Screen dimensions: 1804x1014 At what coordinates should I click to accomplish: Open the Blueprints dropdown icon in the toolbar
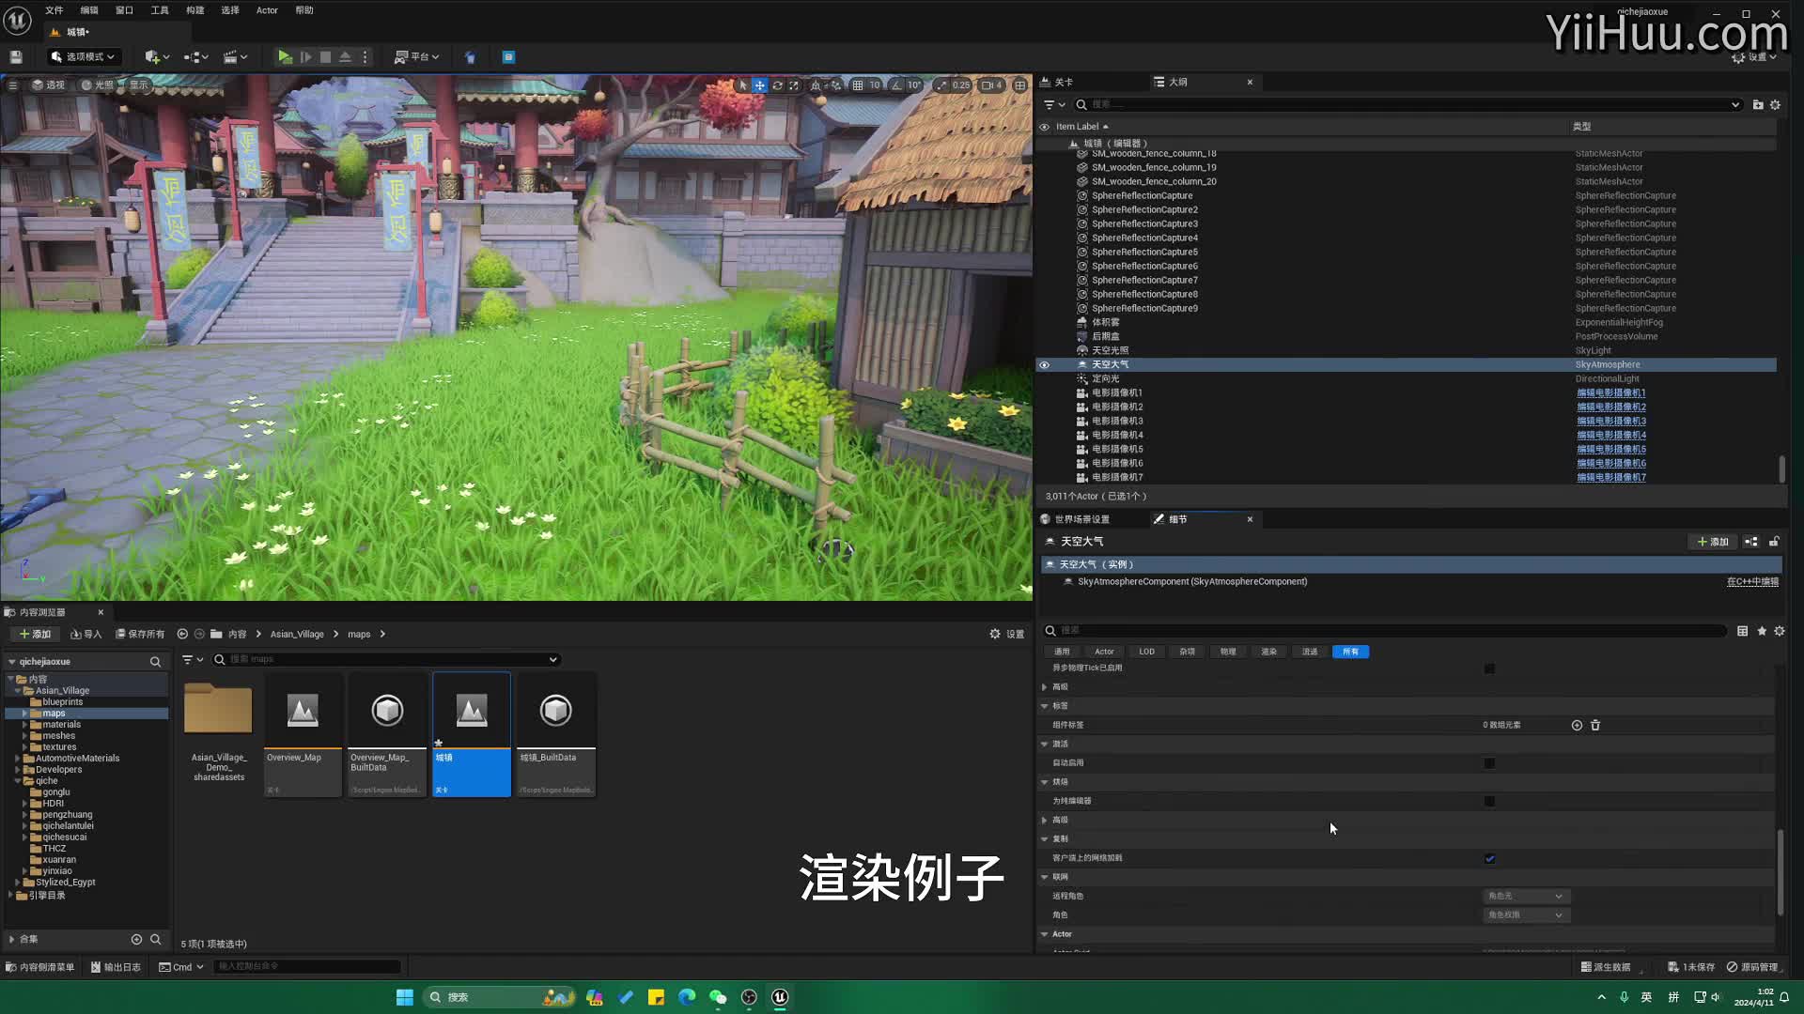tap(195, 57)
